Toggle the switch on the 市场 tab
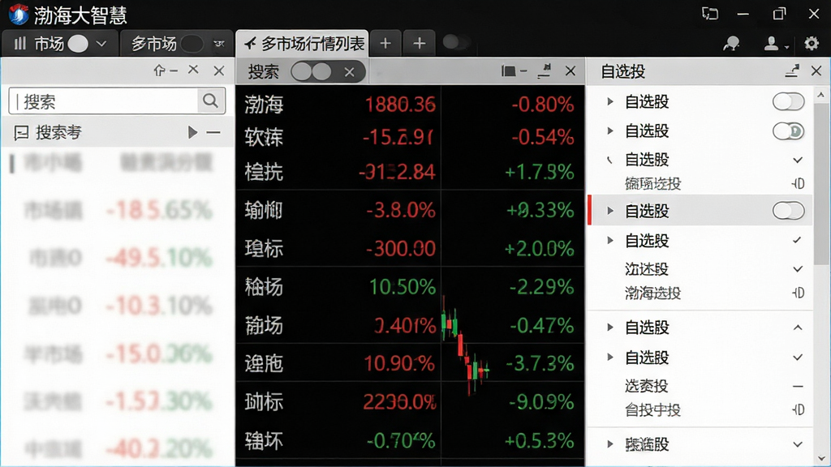This screenshot has height=467, width=831. click(x=78, y=44)
